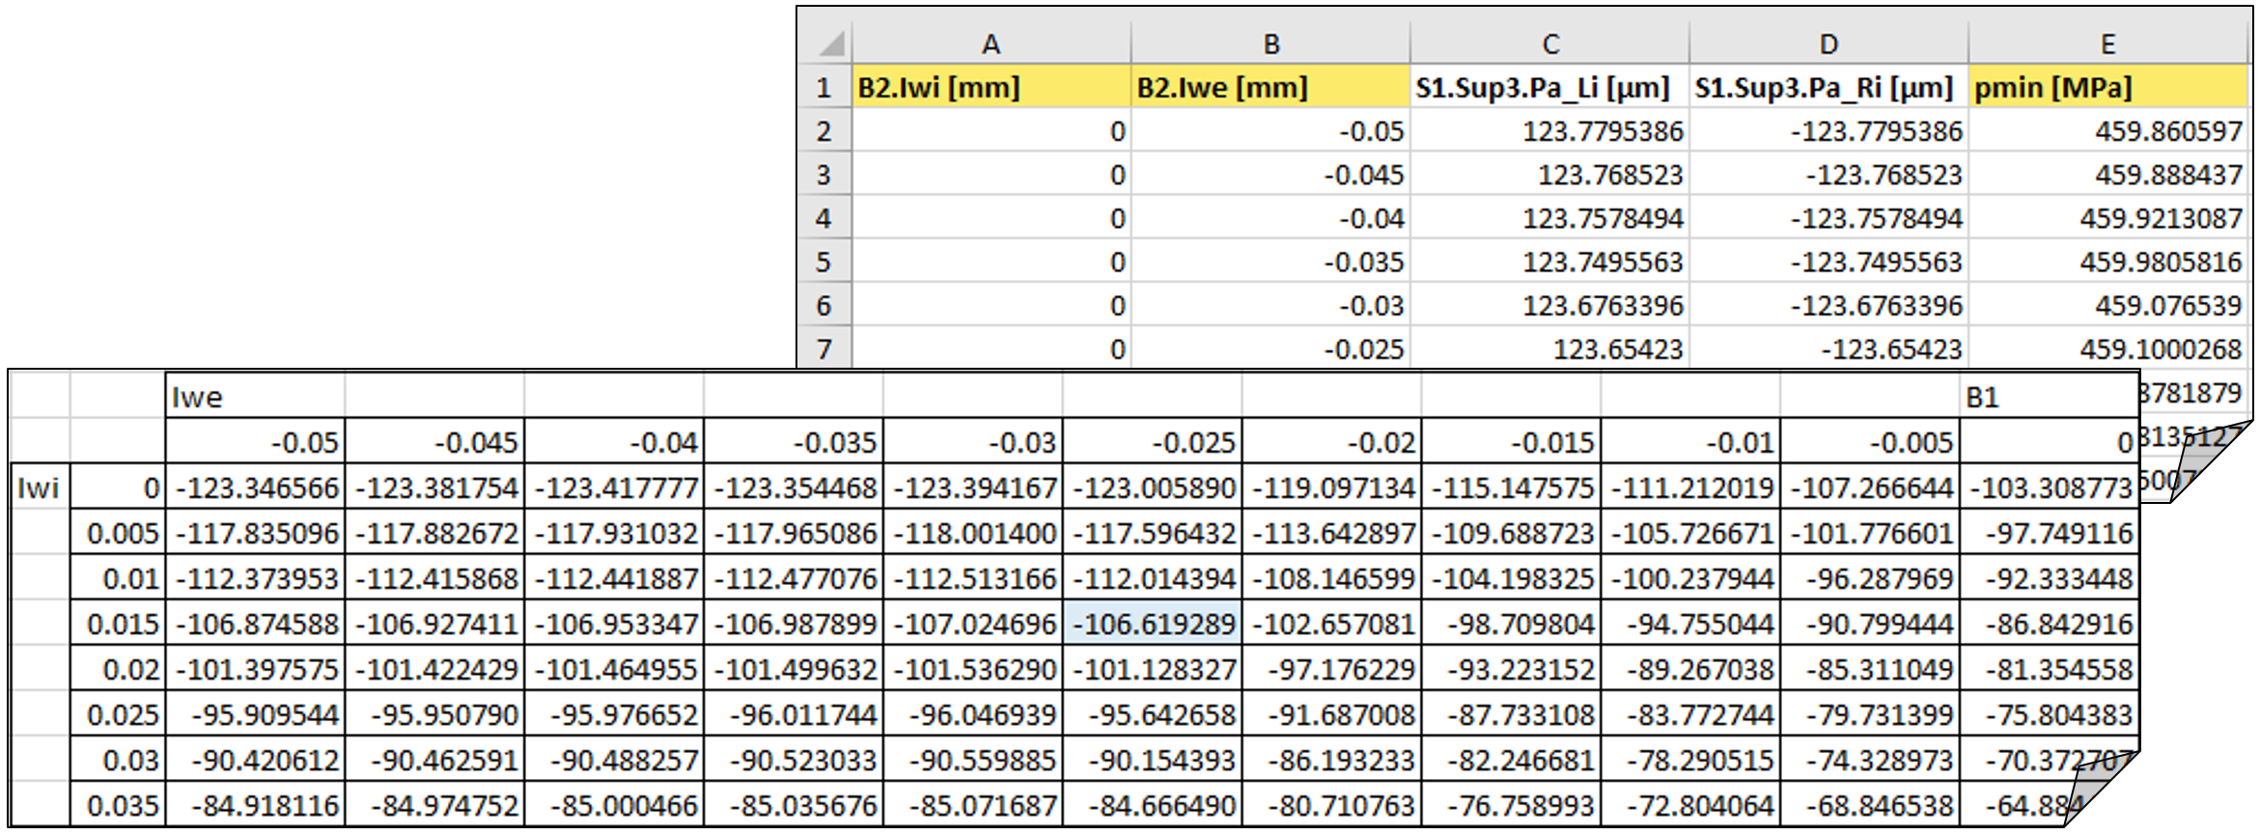The image size is (2260, 835).
Task: Select the row 1 header number
Action: pyautogui.click(x=823, y=88)
